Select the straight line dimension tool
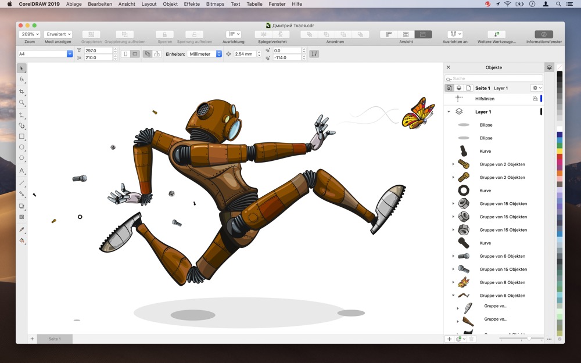The image size is (581, 363). coord(21,182)
